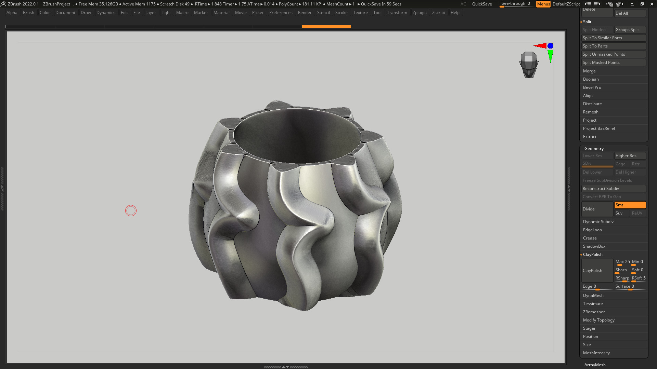The height and width of the screenshot is (369, 657).
Task: Open the Zplugin menu
Action: [x=420, y=13]
